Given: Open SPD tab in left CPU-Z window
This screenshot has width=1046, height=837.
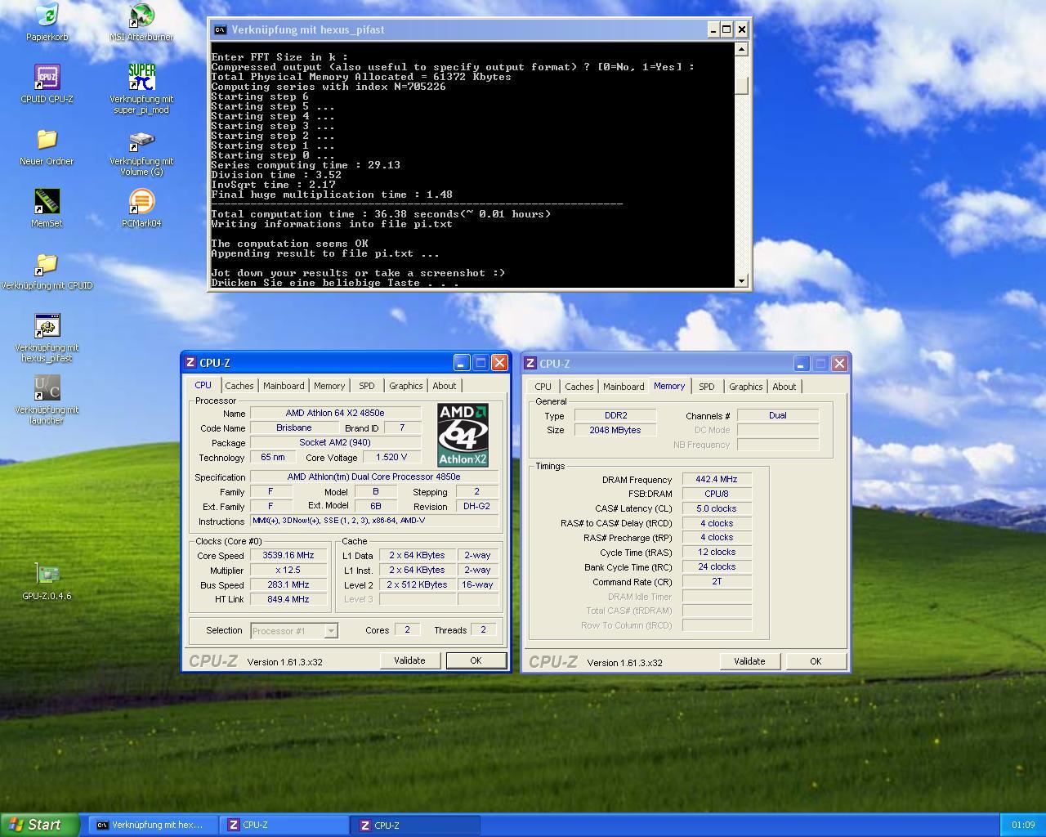Looking at the screenshot, I should point(367,386).
